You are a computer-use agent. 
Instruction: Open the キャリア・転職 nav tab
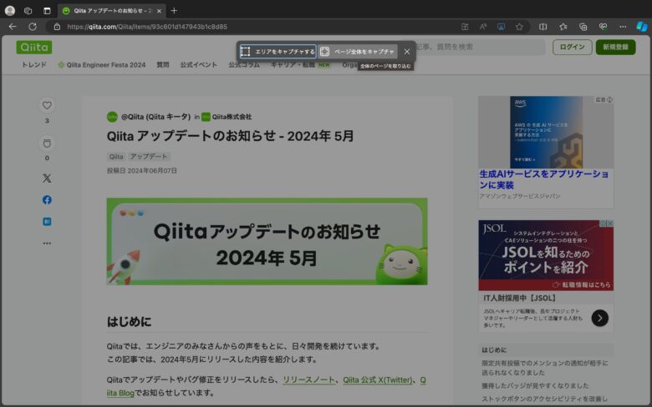point(299,65)
